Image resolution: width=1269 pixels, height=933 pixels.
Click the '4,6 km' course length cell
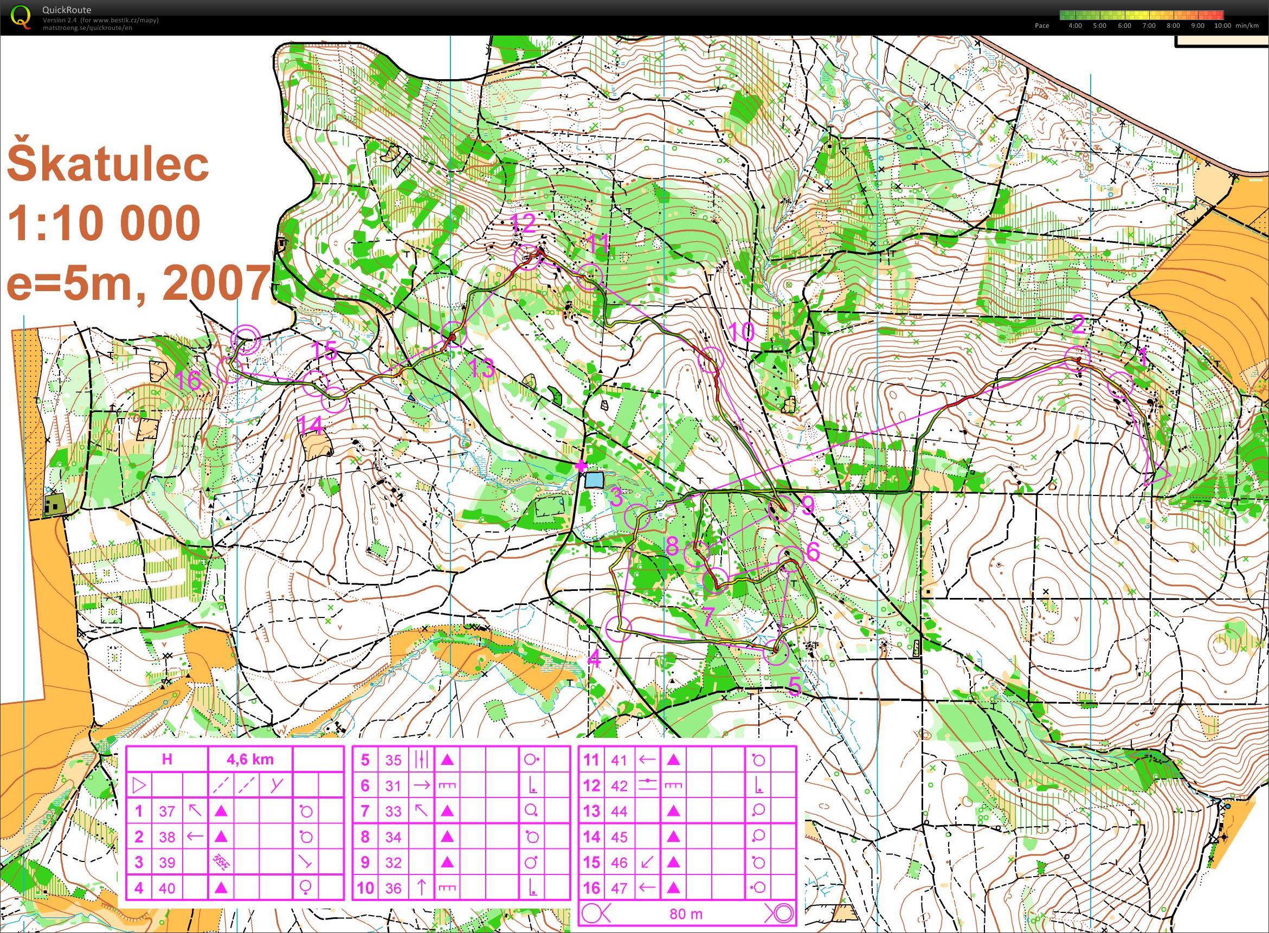click(x=250, y=759)
